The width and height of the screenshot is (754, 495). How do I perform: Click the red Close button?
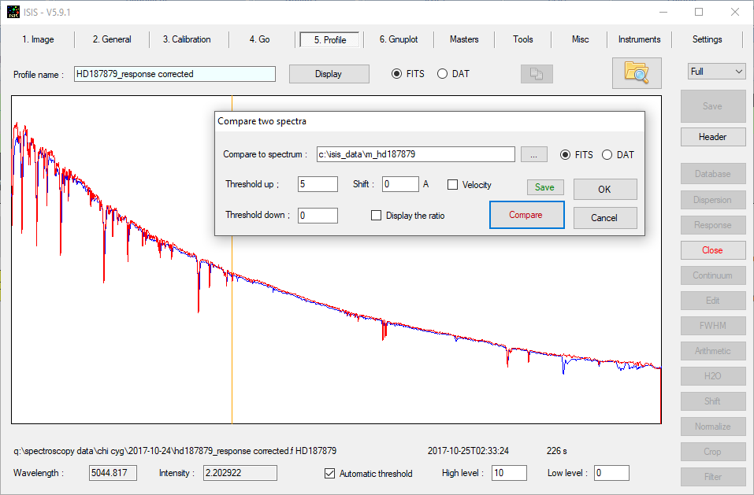click(713, 250)
